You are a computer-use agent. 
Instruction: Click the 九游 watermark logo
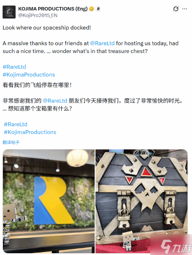pyautogui.click(x=176, y=246)
